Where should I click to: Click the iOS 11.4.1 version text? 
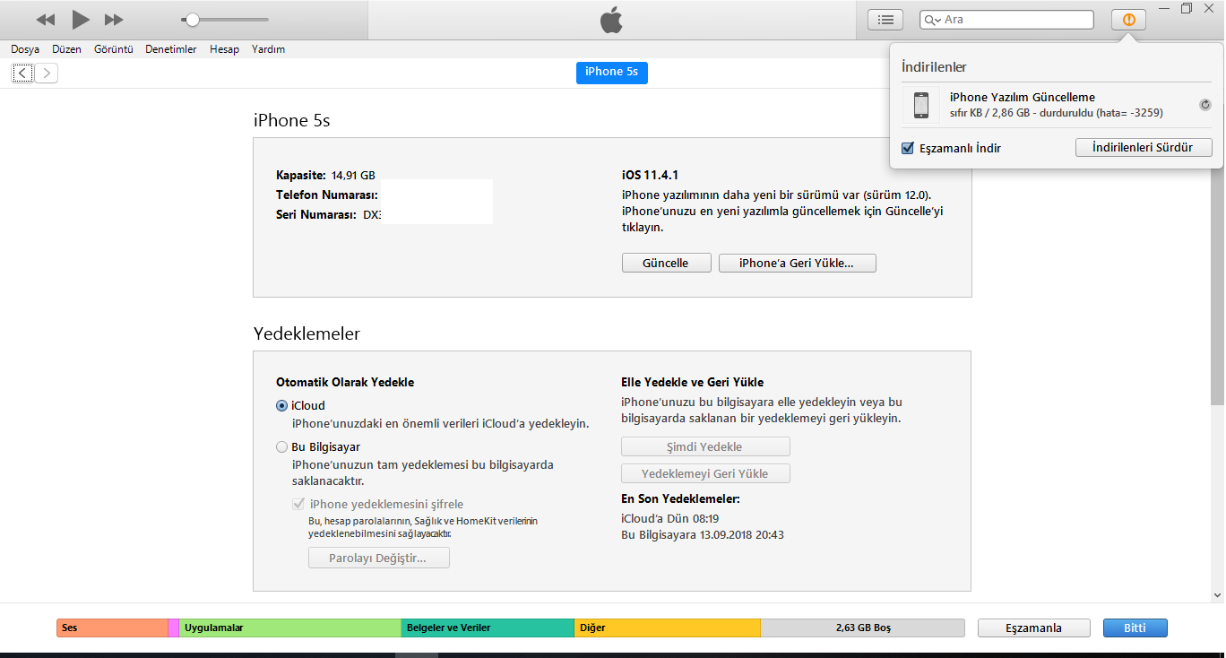pos(650,176)
